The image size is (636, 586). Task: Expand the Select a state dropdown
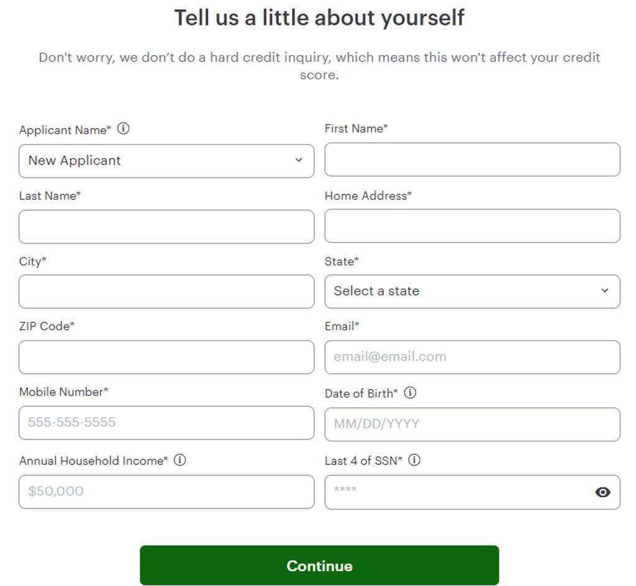point(471,291)
